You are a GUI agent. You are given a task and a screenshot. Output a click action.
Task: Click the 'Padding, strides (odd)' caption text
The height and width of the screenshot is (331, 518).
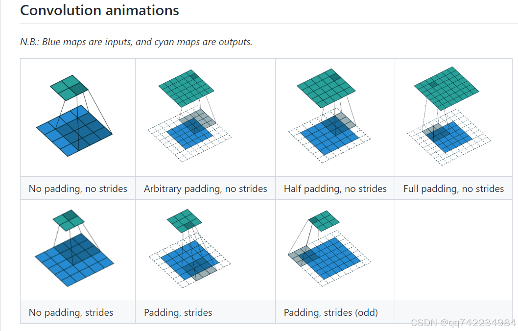click(331, 312)
